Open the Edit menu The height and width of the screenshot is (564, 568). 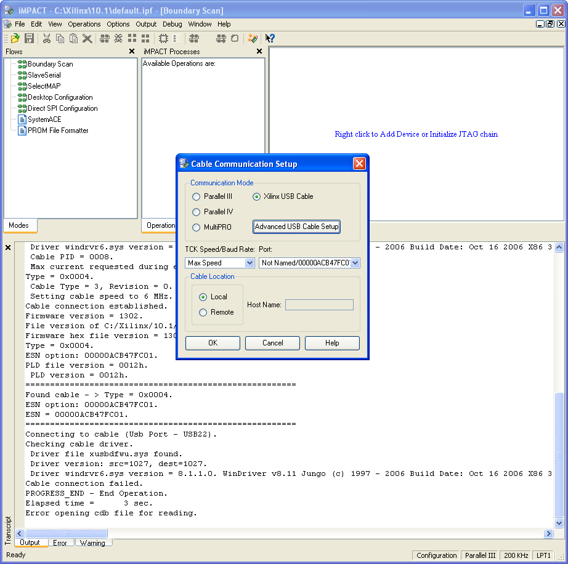tap(36, 24)
